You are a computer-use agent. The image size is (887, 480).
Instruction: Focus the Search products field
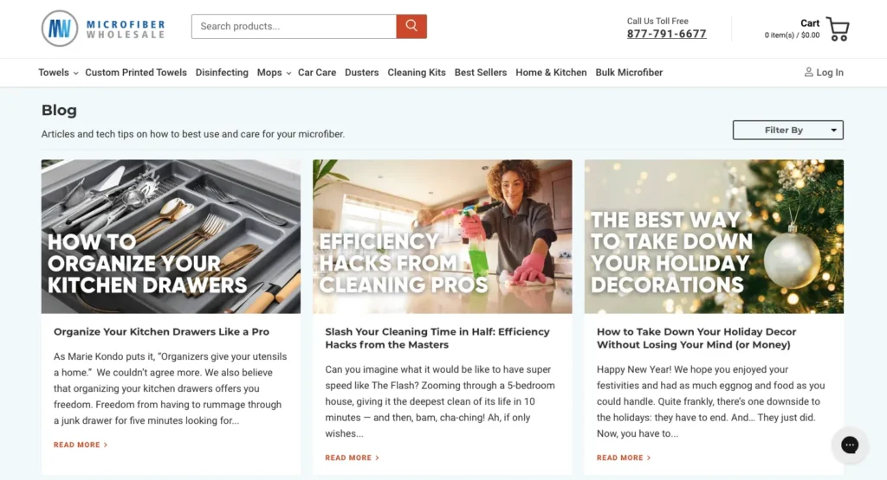pyautogui.click(x=294, y=26)
